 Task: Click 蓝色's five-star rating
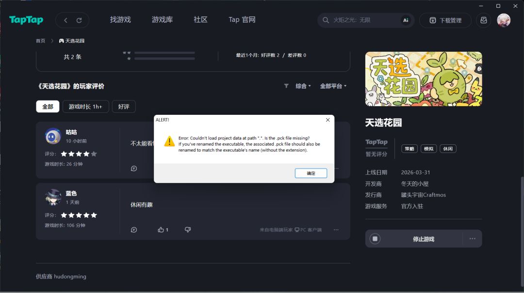pos(79,215)
